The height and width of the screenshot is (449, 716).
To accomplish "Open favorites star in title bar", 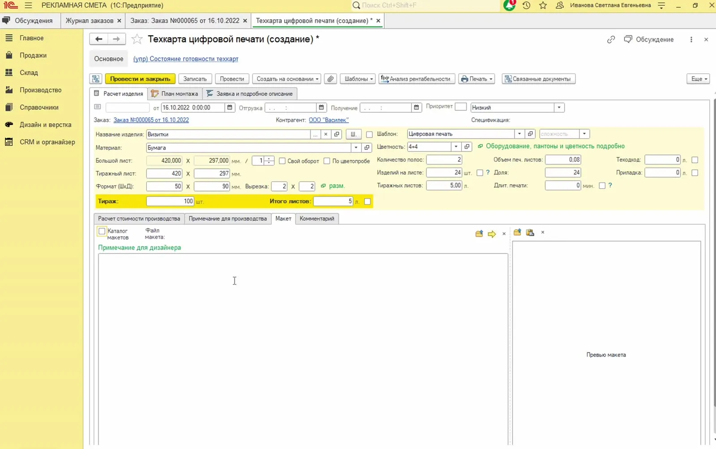I will pos(543,5).
